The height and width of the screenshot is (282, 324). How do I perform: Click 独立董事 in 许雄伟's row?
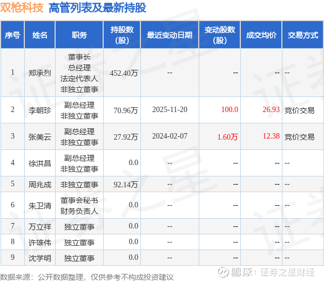coord(79,242)
